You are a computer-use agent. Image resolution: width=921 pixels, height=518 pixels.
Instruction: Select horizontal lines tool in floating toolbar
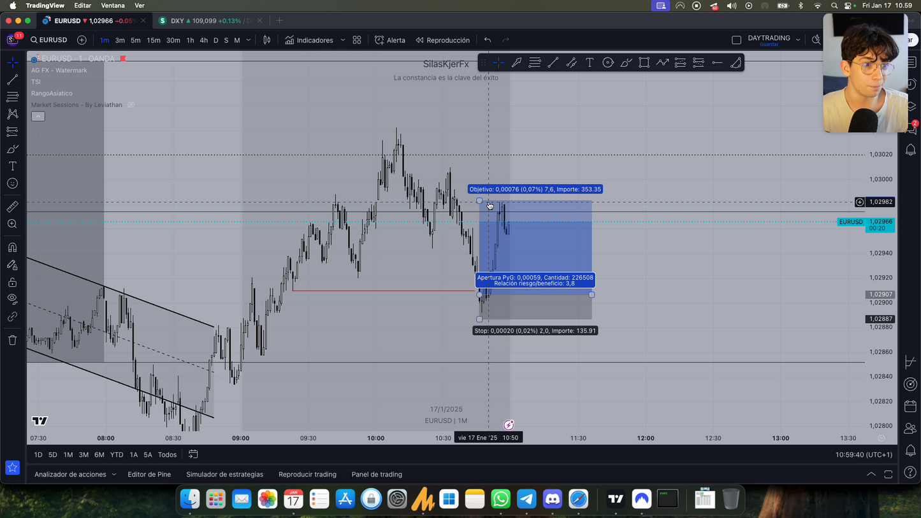(535, 62)
